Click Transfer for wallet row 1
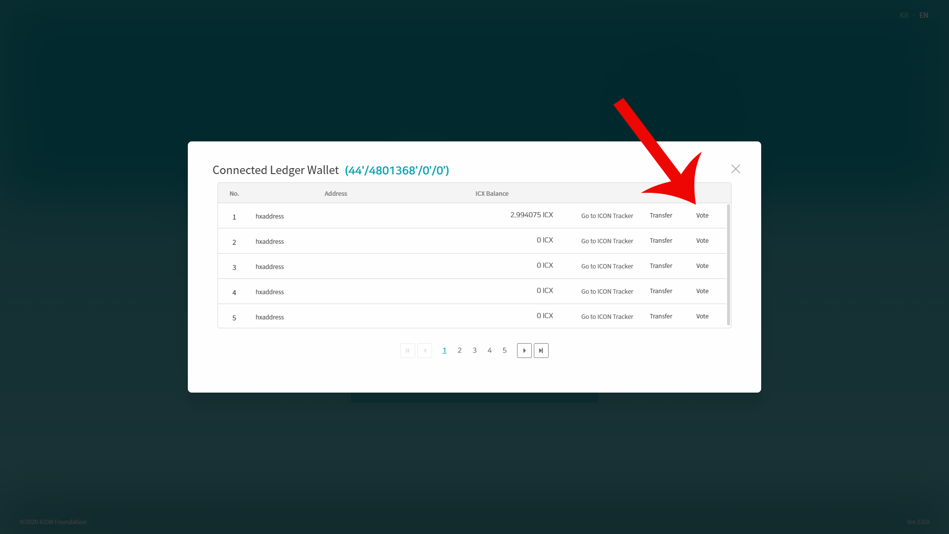 pos(660,216)
